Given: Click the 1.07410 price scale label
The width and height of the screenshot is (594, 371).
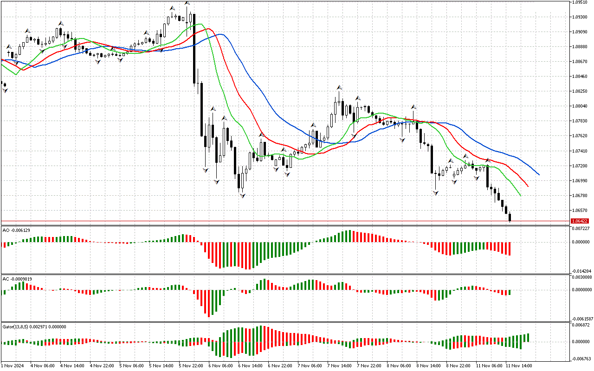Looking at the screenshot, I should 580,151.
